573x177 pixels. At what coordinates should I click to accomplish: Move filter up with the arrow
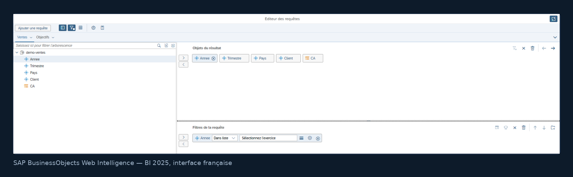[535, 128]
